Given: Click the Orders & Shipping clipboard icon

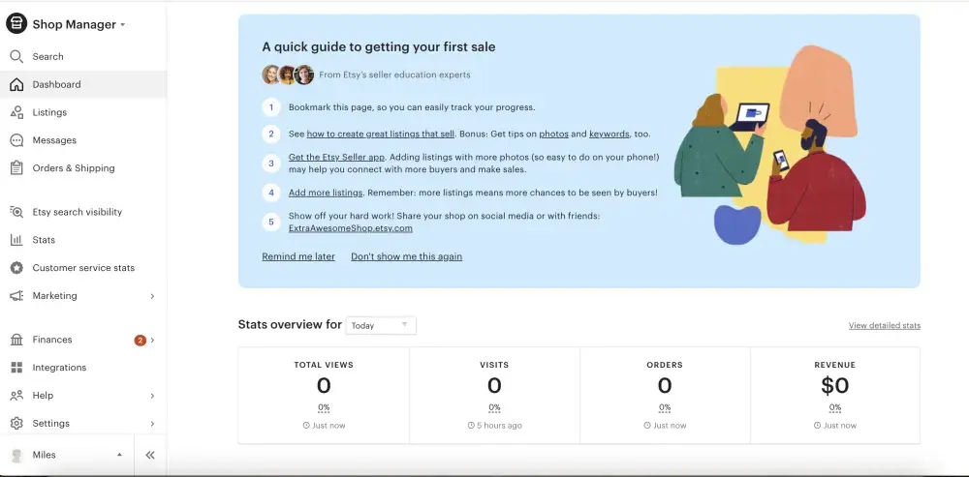Looking at the screenshot, I should pyautogui.click(x=16, y=168).
